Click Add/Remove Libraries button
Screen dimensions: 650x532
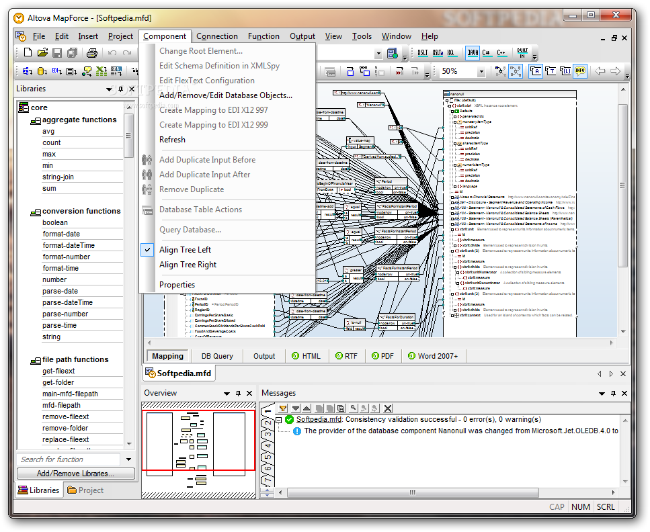click(x=76, y=473)
